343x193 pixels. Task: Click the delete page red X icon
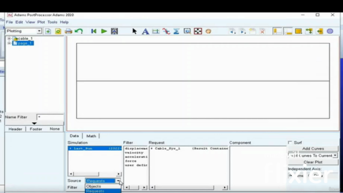pos(262,31)
